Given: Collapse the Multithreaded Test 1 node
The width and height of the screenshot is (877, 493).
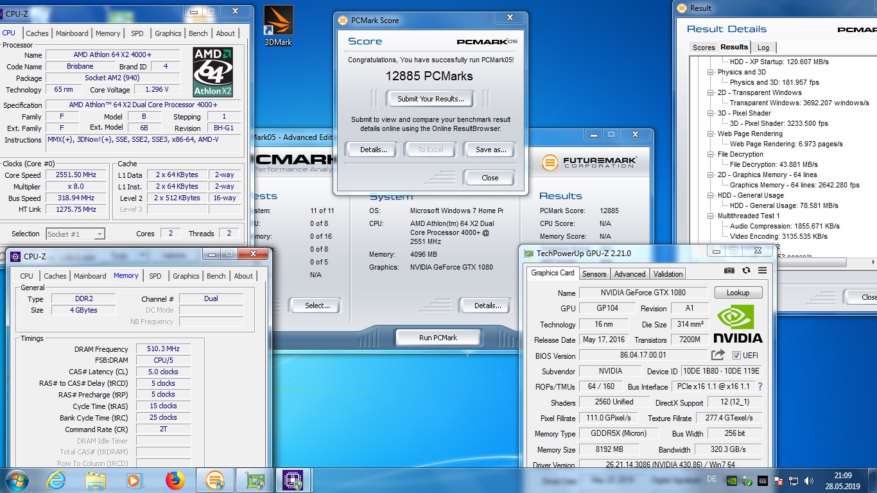Looking at the screenshot, I should click(711, 216).
